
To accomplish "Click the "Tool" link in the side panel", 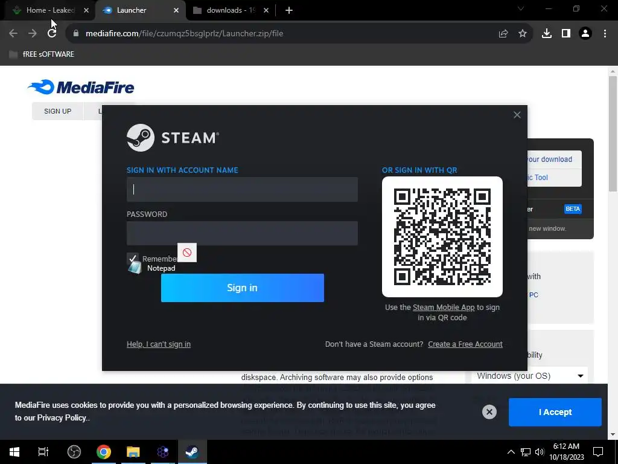I will click(541, 178).
